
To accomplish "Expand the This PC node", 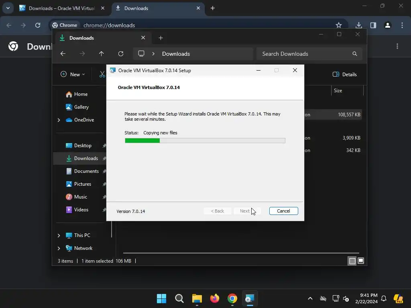I will tap(59, 235).
